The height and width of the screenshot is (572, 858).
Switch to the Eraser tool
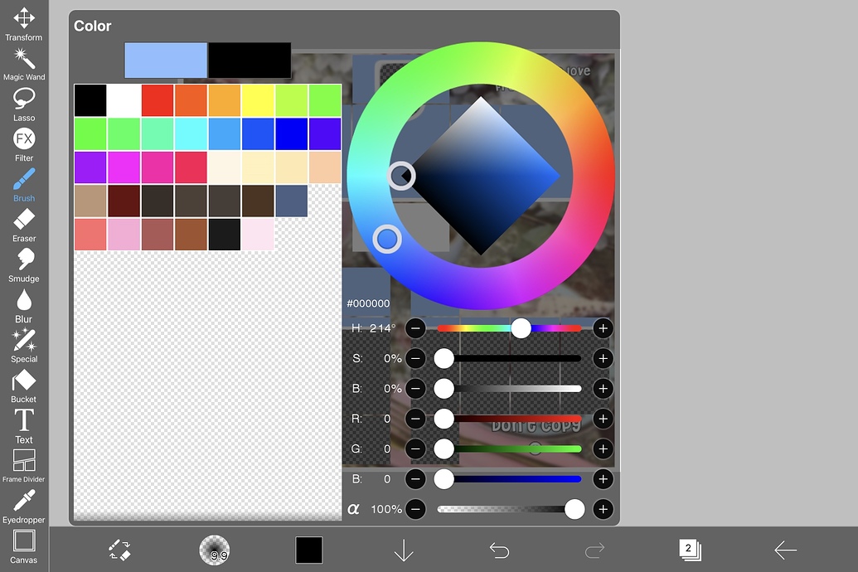(x=24, y=222)
